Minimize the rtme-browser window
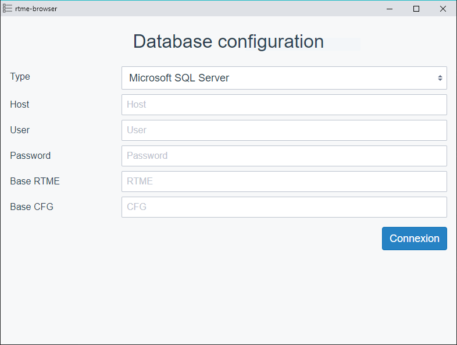457x345 pixels. [x=390, y=9]
